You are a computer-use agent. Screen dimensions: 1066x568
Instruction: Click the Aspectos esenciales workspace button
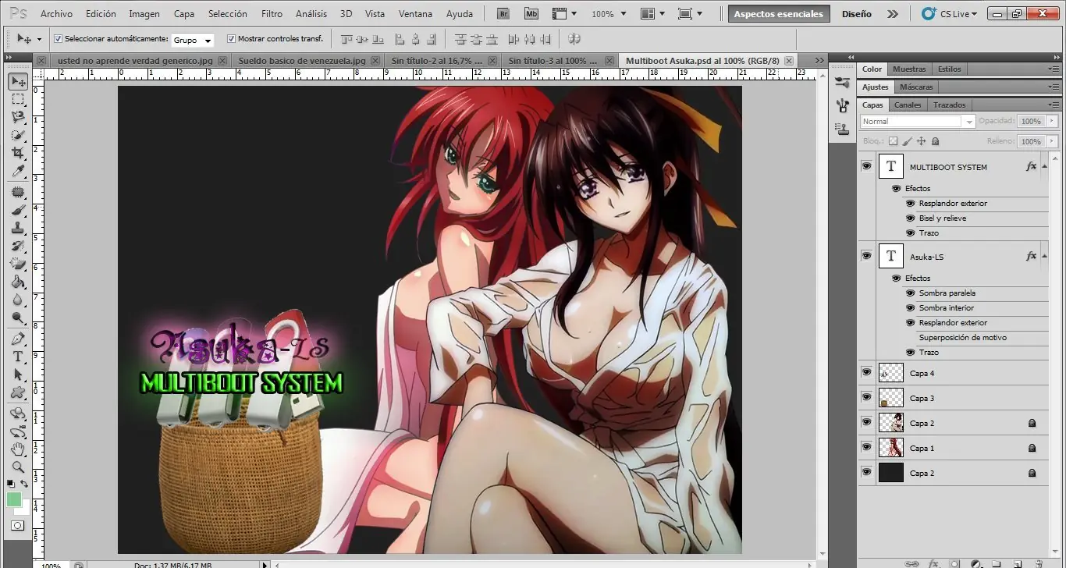point(778,14)
